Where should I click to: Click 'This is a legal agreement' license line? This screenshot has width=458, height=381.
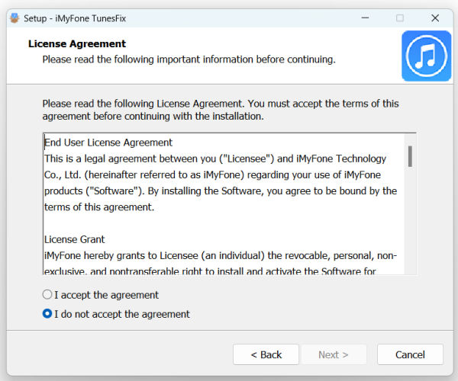point(215,158)
